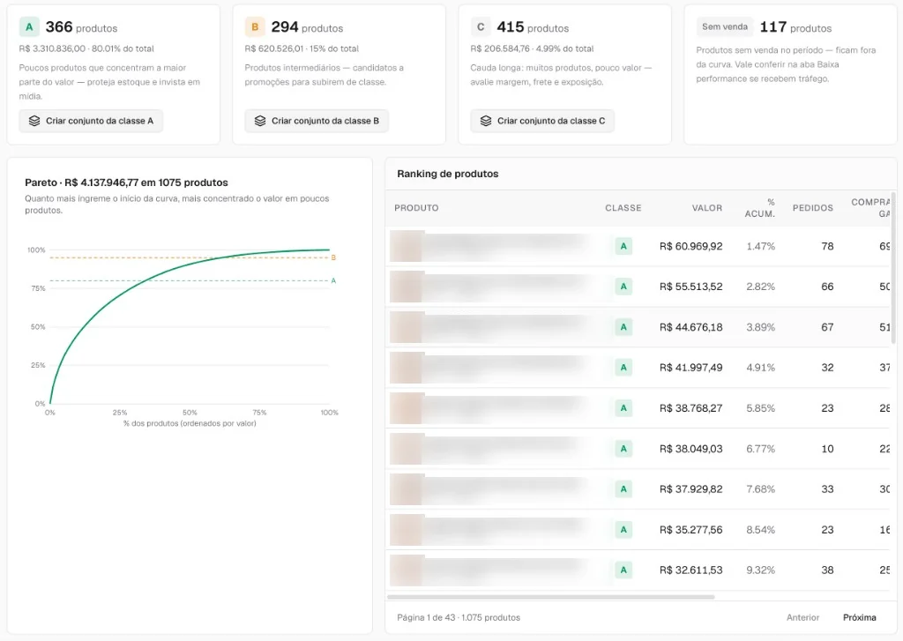Click class A badge in R$ 35.277,56 row
Image resolution: width=903 pixels, height=641 pixels.
[623, 530]
